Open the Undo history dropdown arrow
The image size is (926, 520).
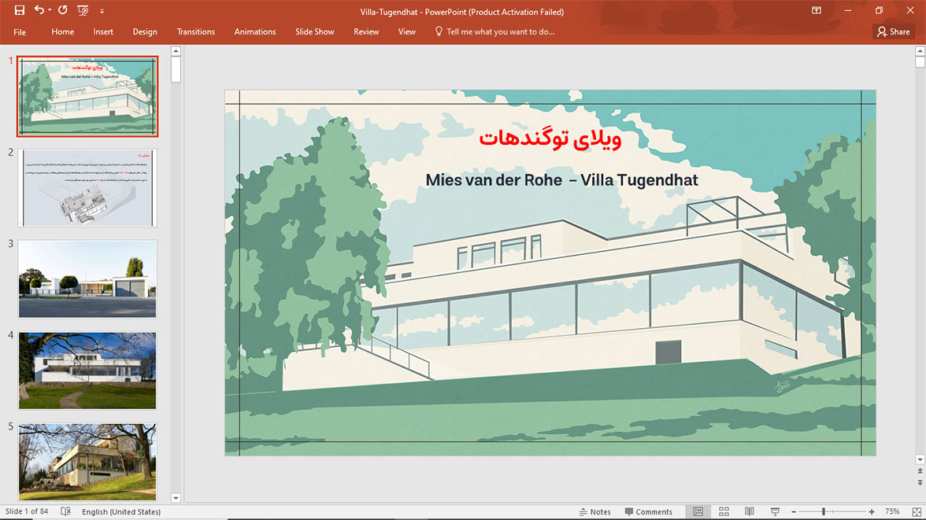tap(50, 10)
